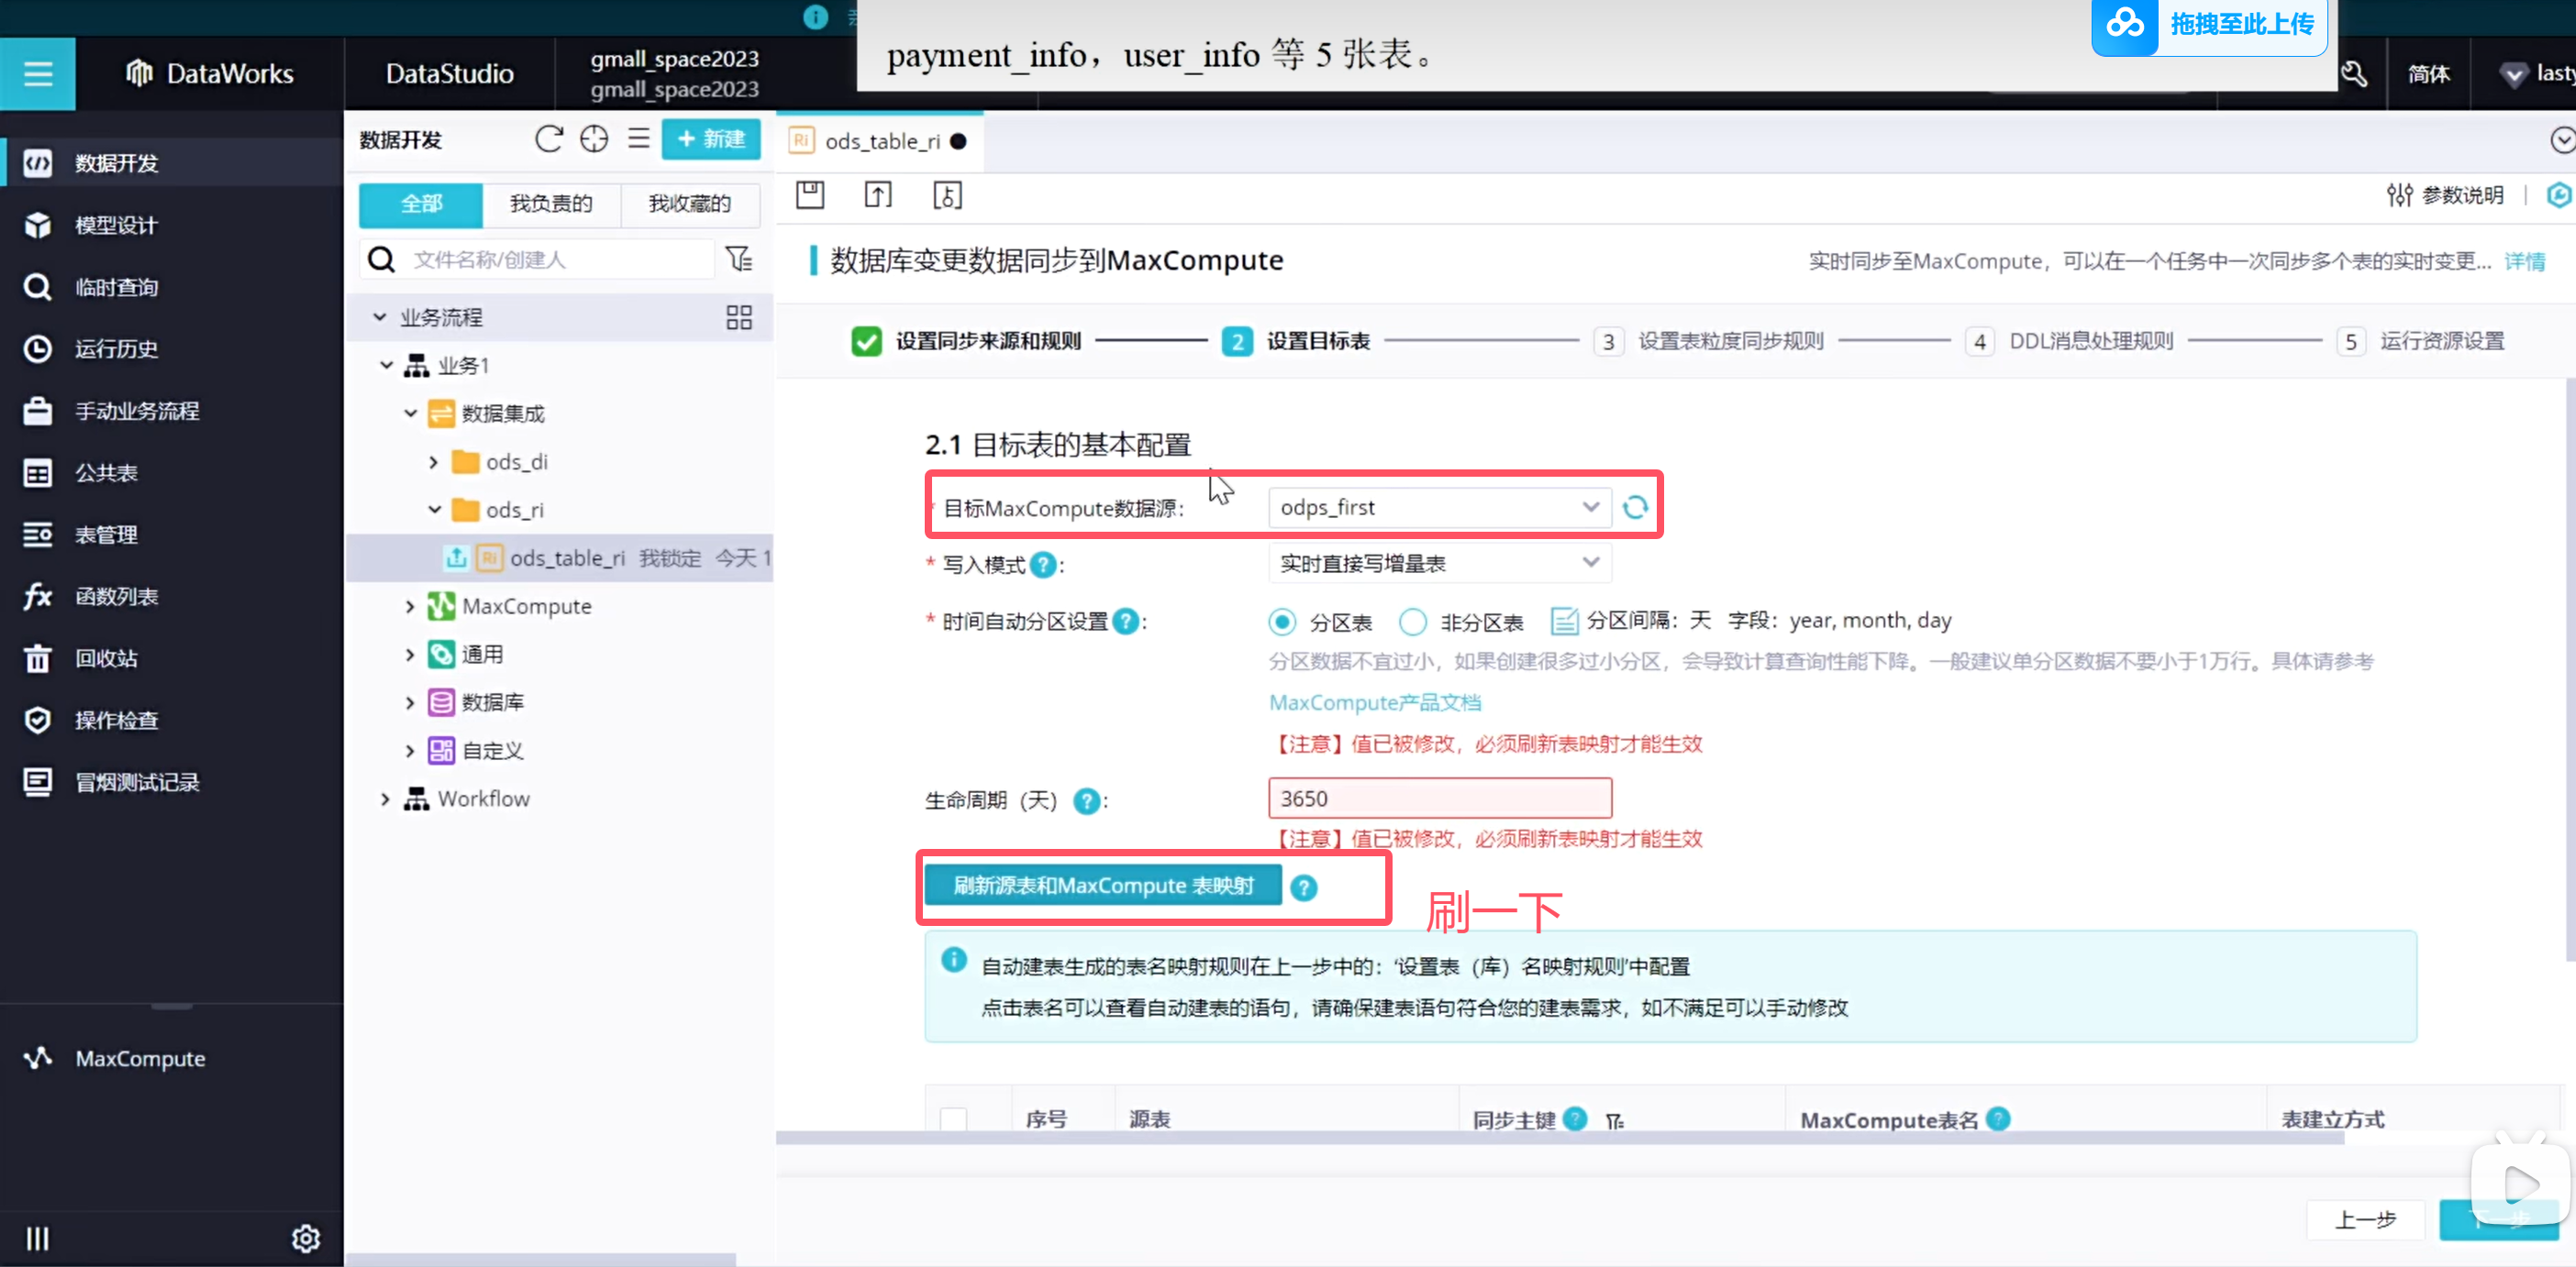2576x1267 pixels.
Task: Click the locate (crosshair) icon in panel header
Action: [594, 138]
